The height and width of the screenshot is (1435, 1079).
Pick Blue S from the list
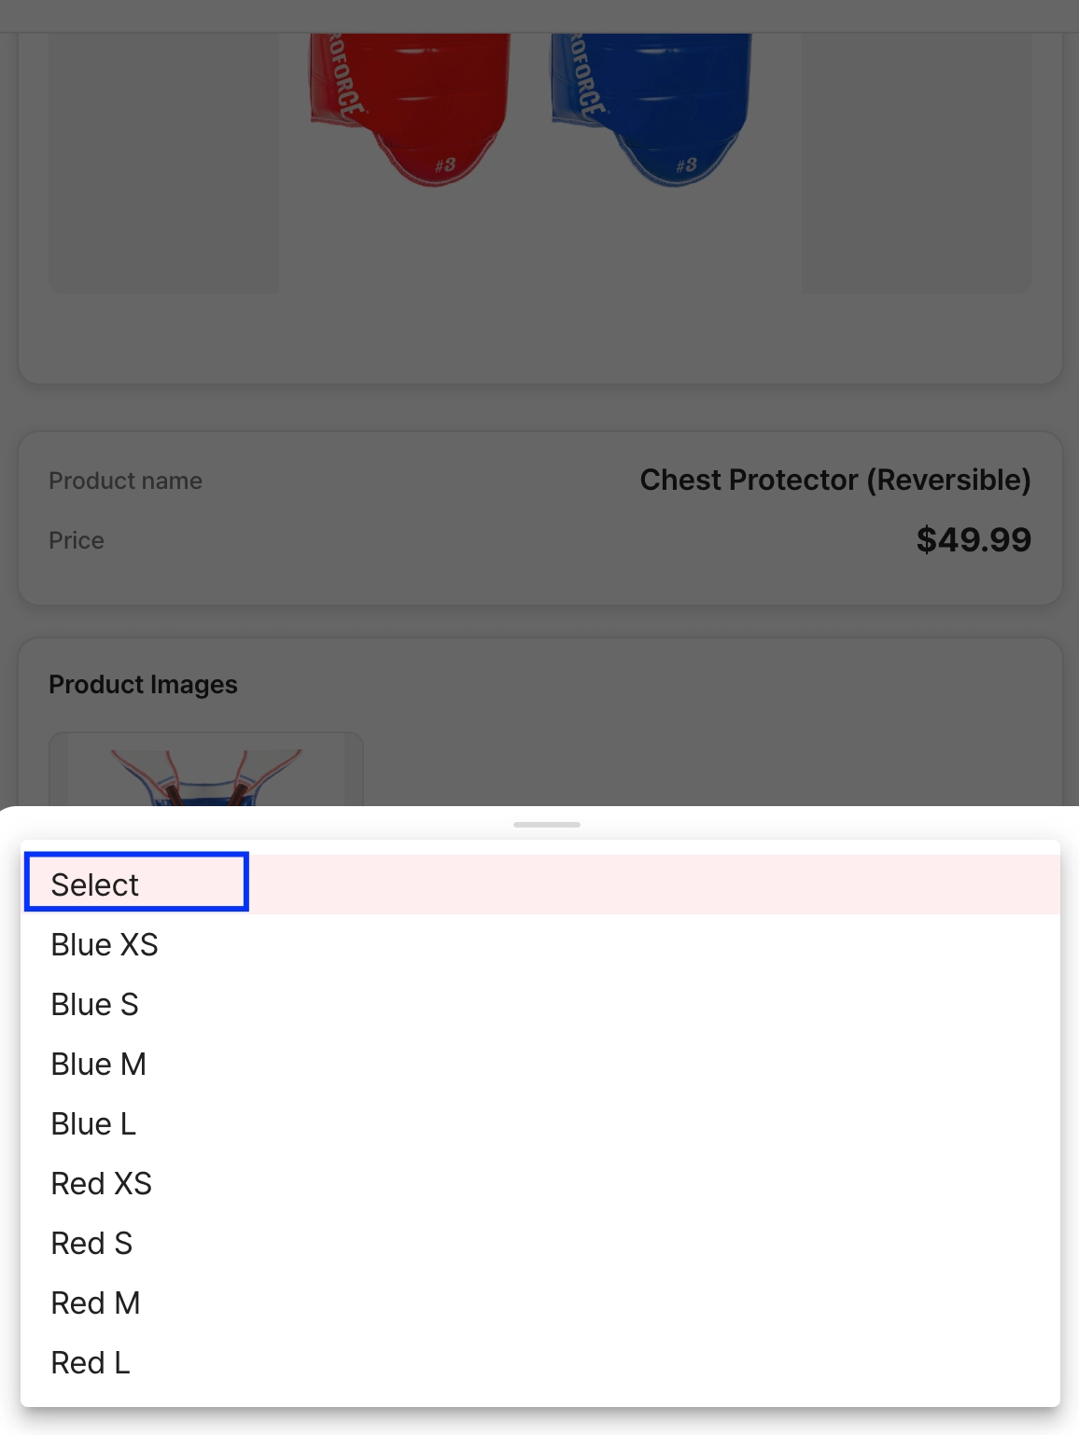(95, 1004)
